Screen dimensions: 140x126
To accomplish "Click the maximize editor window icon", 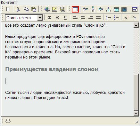I will pos(135,9).
